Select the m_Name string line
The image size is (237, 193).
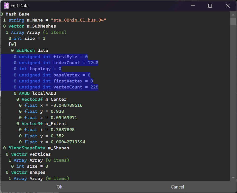tap(55, 20)
